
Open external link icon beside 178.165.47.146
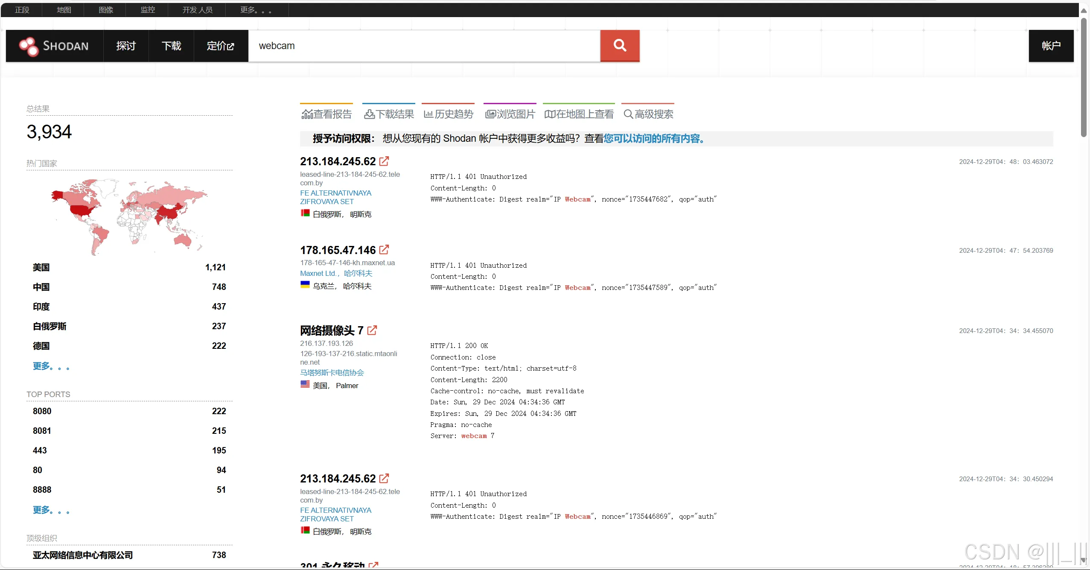[x=384, y=250]
